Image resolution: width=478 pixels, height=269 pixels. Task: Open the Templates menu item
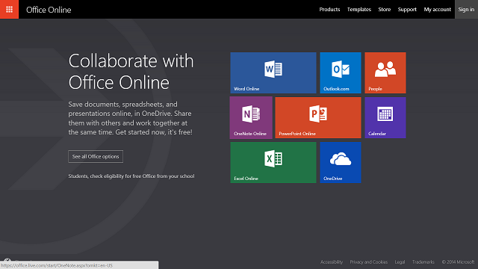click(x=359, y=10)
